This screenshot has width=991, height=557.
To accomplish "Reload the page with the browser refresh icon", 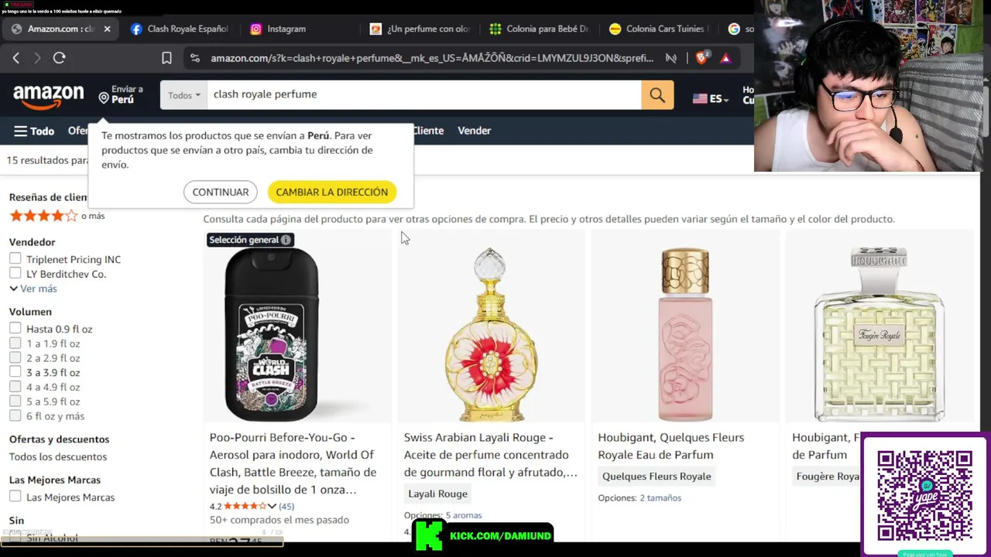I will point(60,58).
